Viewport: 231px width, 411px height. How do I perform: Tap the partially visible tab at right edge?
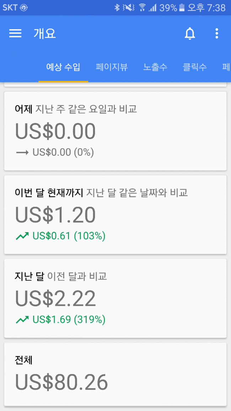coord(226,67)
